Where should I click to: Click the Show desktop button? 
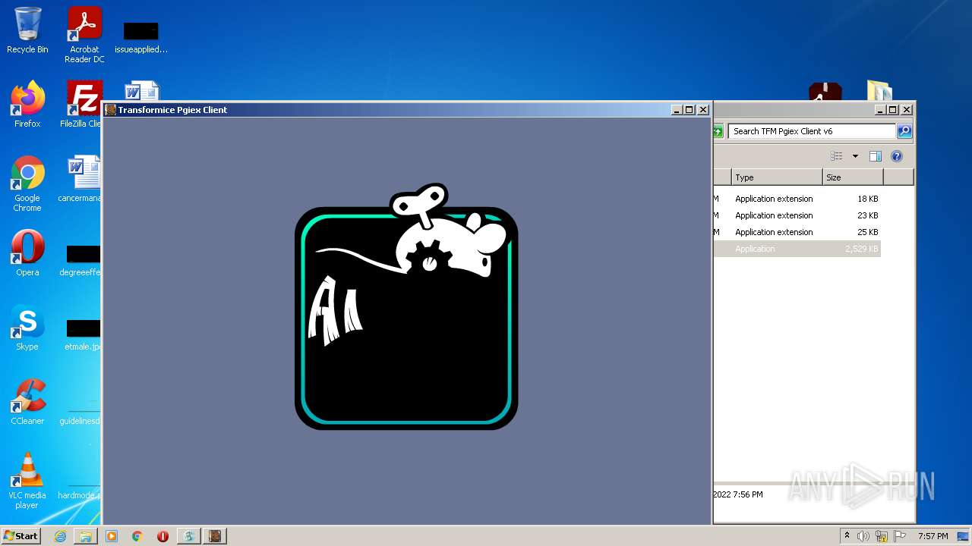[964, 536]
